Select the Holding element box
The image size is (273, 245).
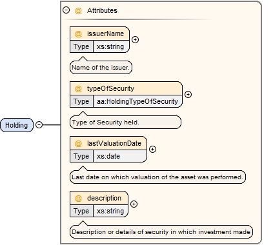tap(17, 125)
